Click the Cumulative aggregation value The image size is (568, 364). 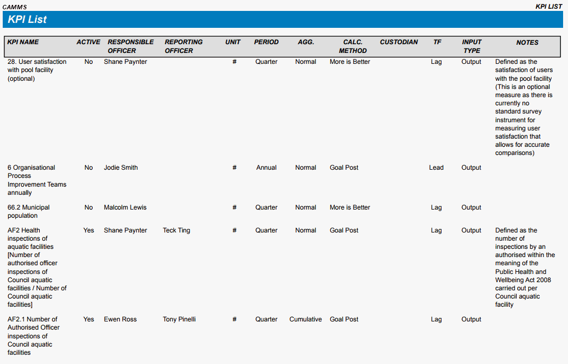point(305,319)
